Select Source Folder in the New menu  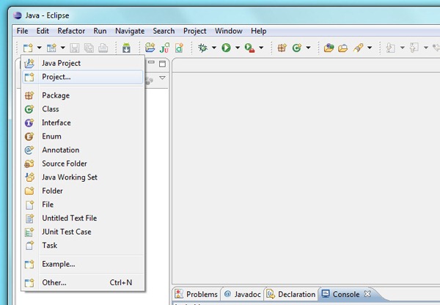coord(83,163)
